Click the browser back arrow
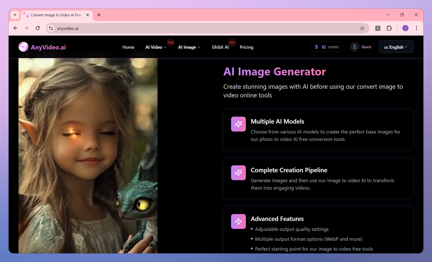432x262 pixels. coord(15,28)
